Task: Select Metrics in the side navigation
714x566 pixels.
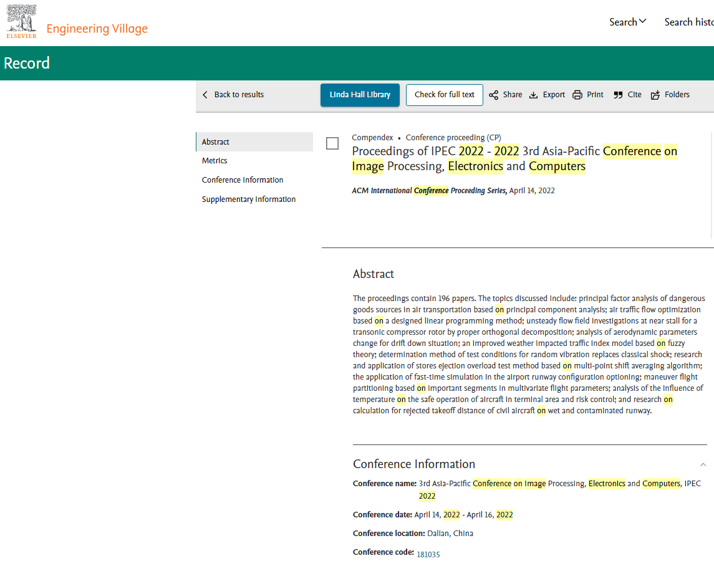Action: tap(215, 161)
